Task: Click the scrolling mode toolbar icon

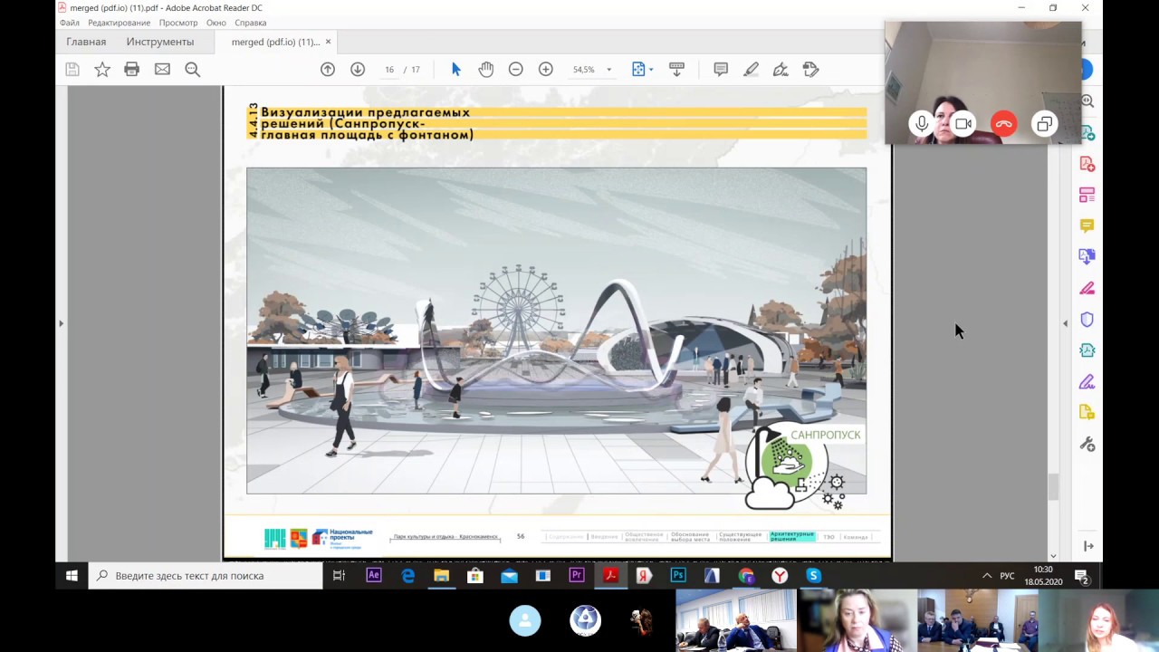Action: 676,70
